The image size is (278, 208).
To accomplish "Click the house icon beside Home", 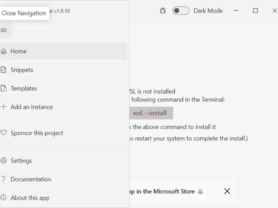I will click(x=4, y=51).
